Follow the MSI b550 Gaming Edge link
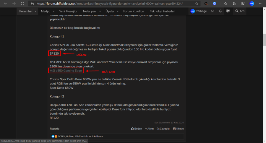 [x=66, y=71]
